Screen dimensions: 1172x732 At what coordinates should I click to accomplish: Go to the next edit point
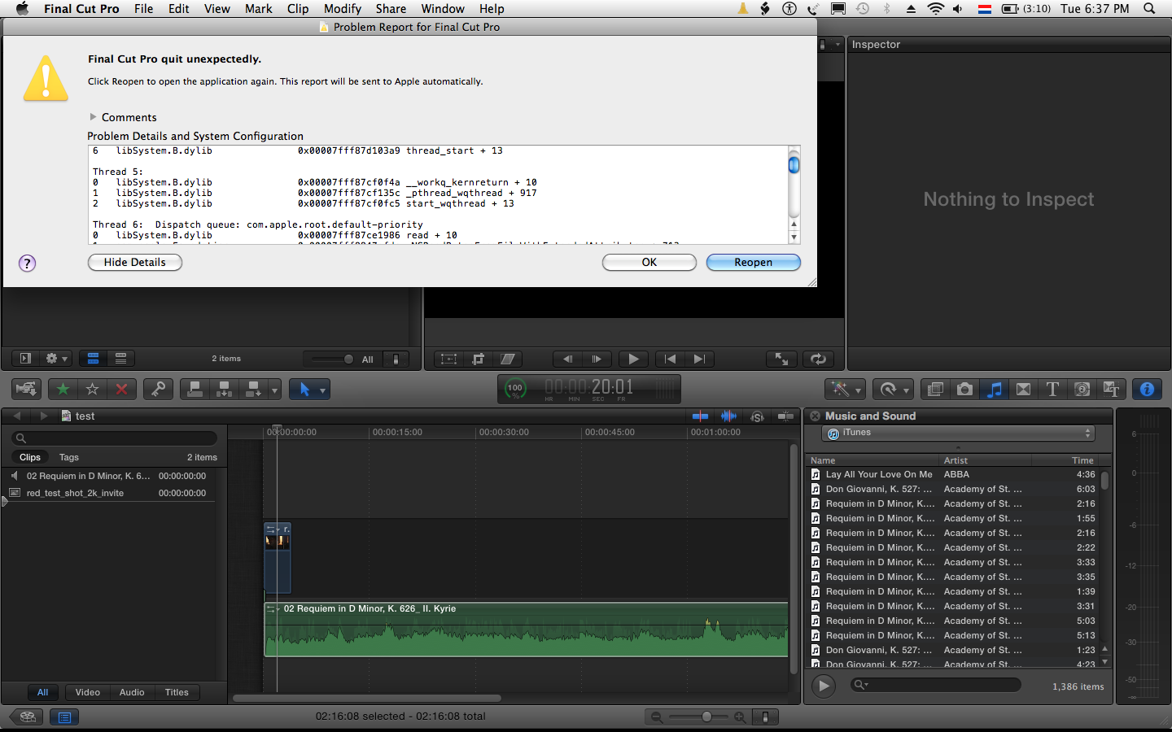tap(699, 359)
